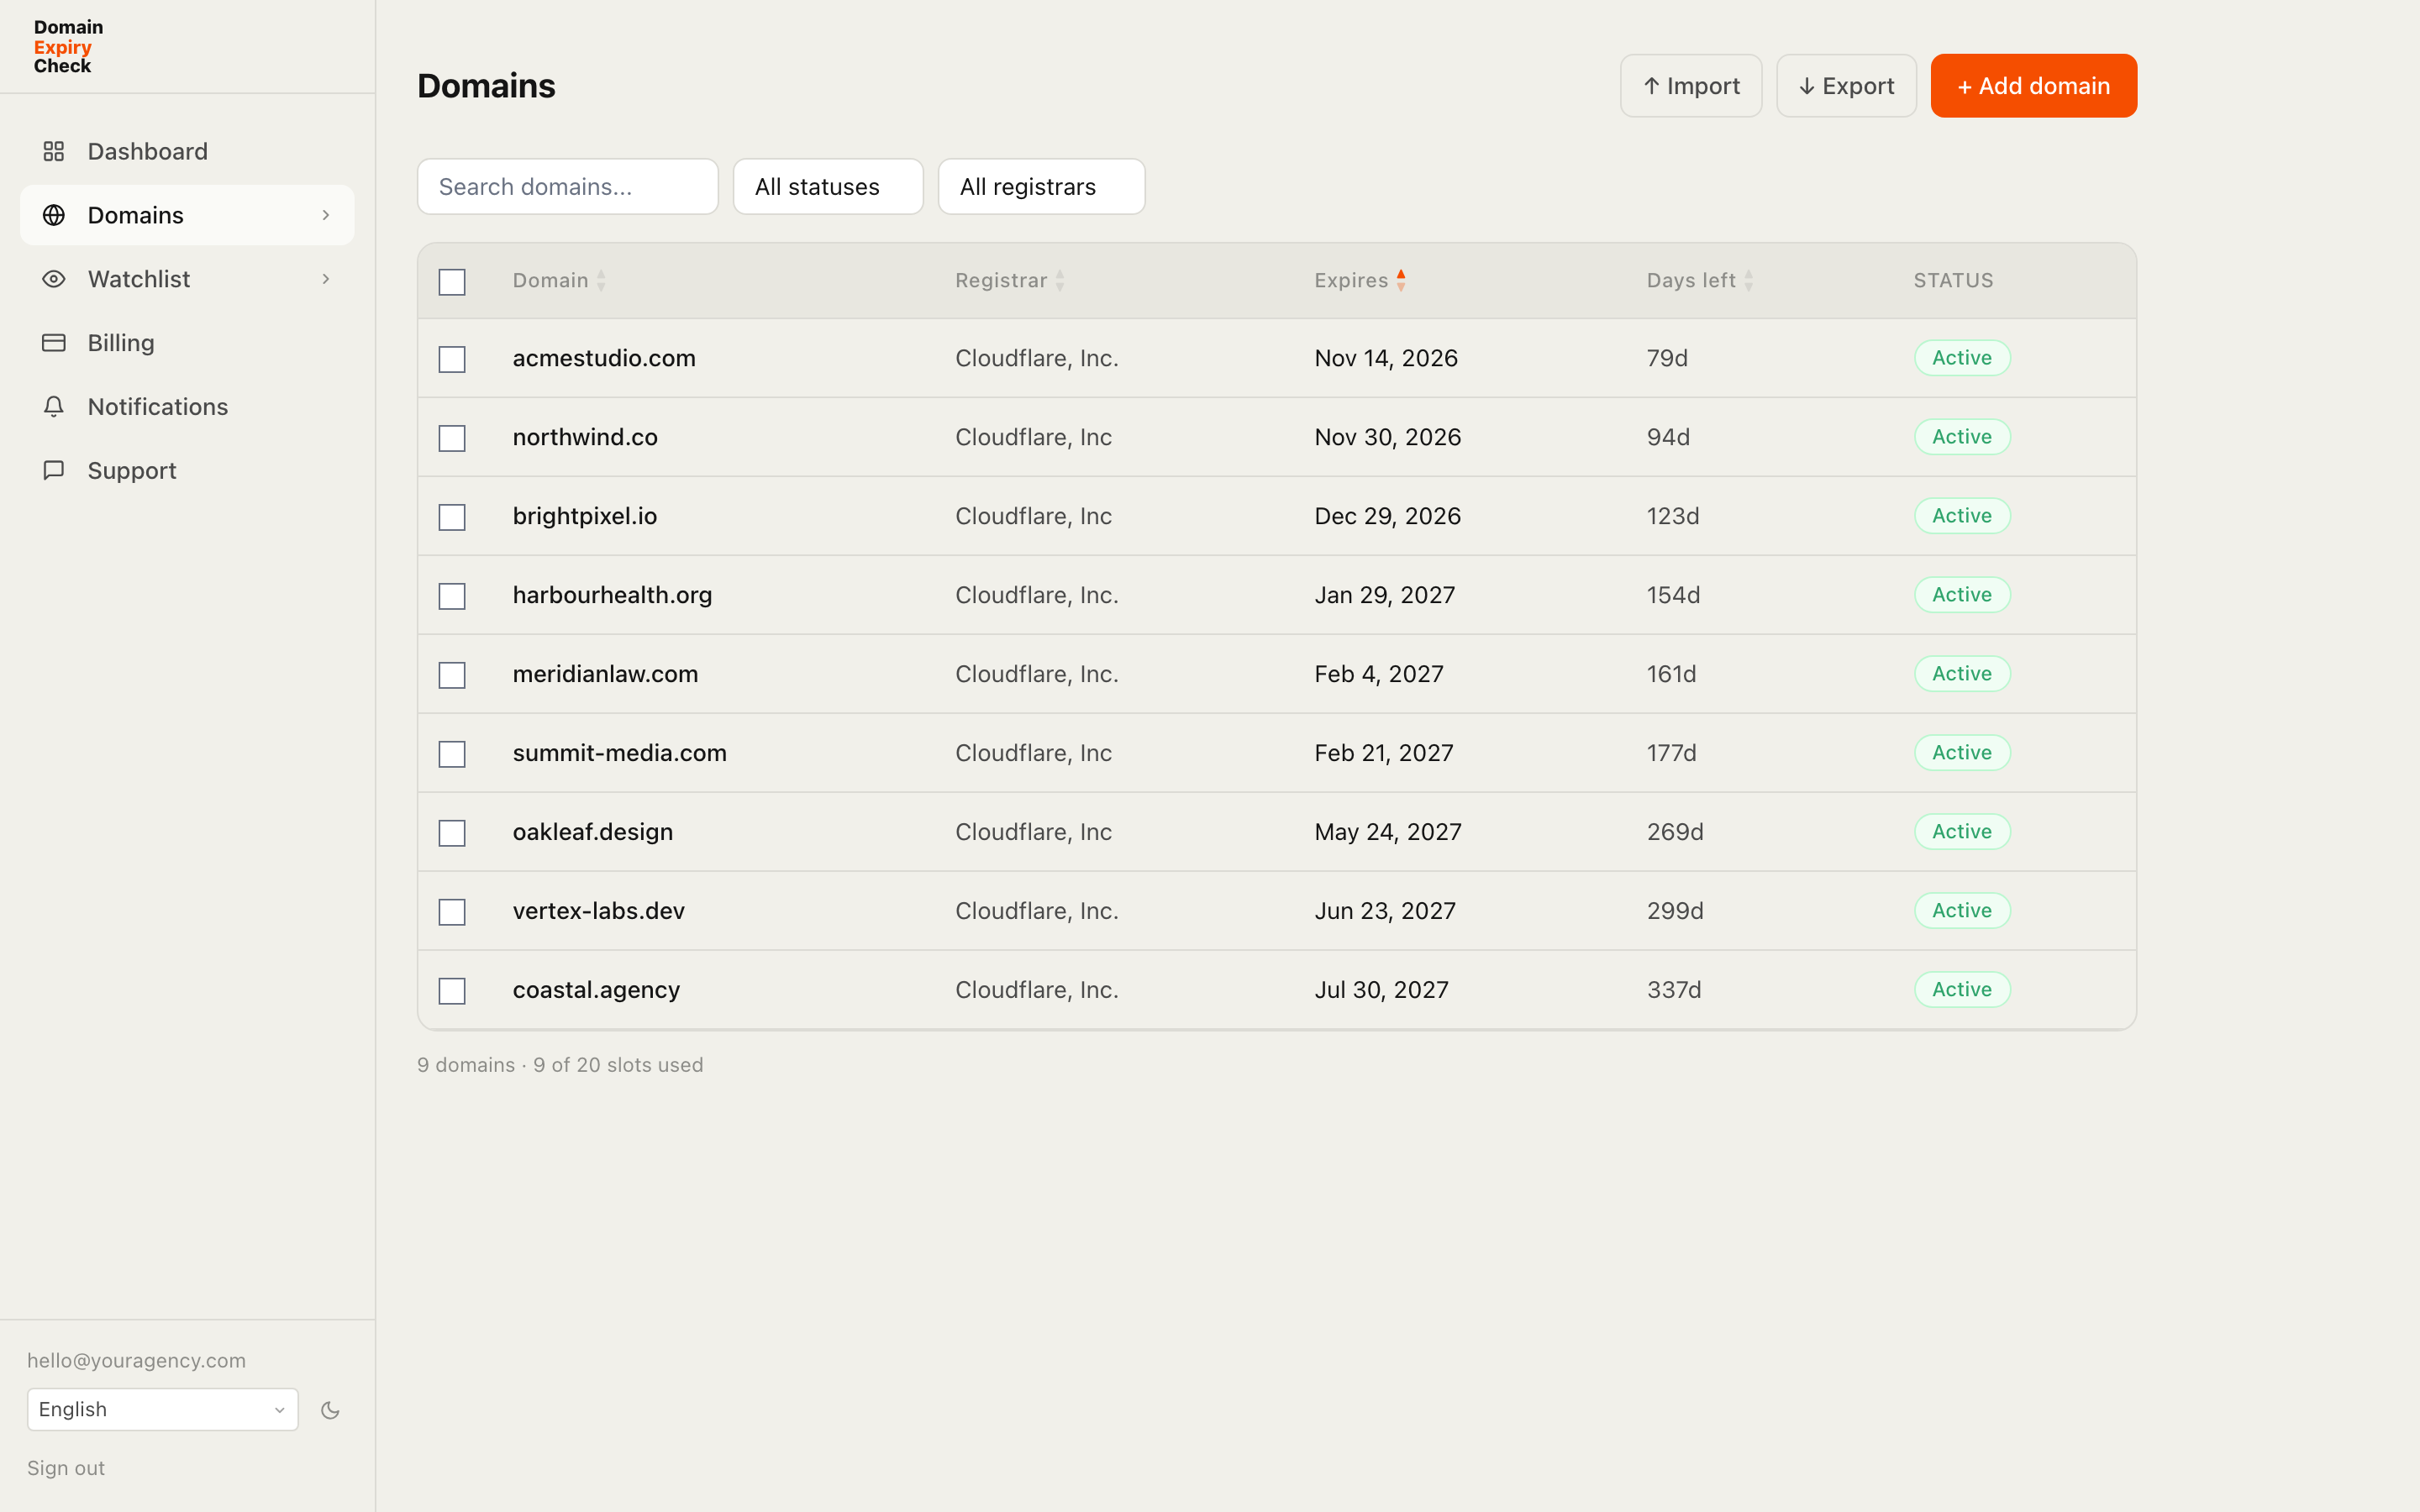Viewport: 2420px width, 1512px height.
Task: Click Cloudflare, Inc. registrar for meridianlaw.com
Action: pyautogui.click(x=1036, y=674)
